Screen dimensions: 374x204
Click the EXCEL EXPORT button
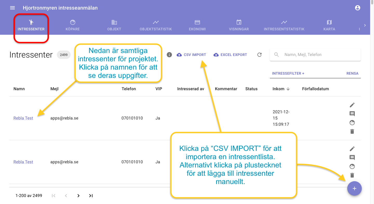(x=230, y=55)
